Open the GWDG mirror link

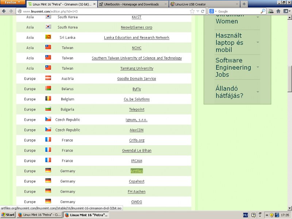tap(137, 202)
